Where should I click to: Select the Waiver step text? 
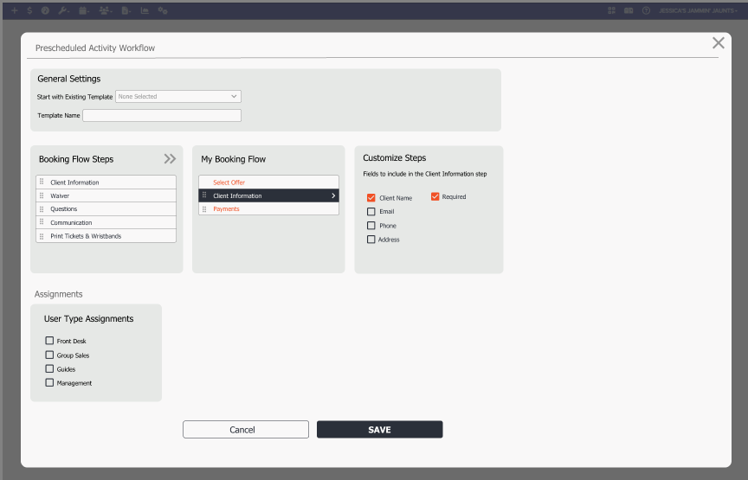[x=60, y=196]
